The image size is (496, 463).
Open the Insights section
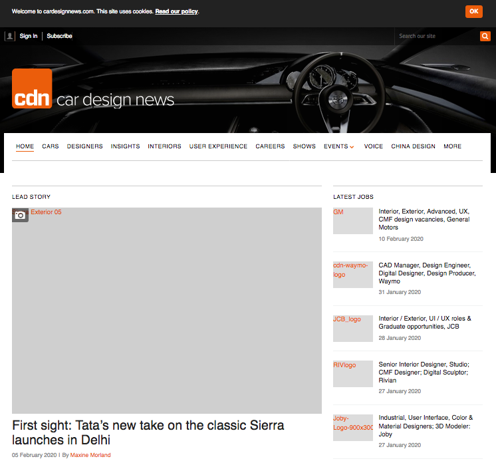coord(125,146)
